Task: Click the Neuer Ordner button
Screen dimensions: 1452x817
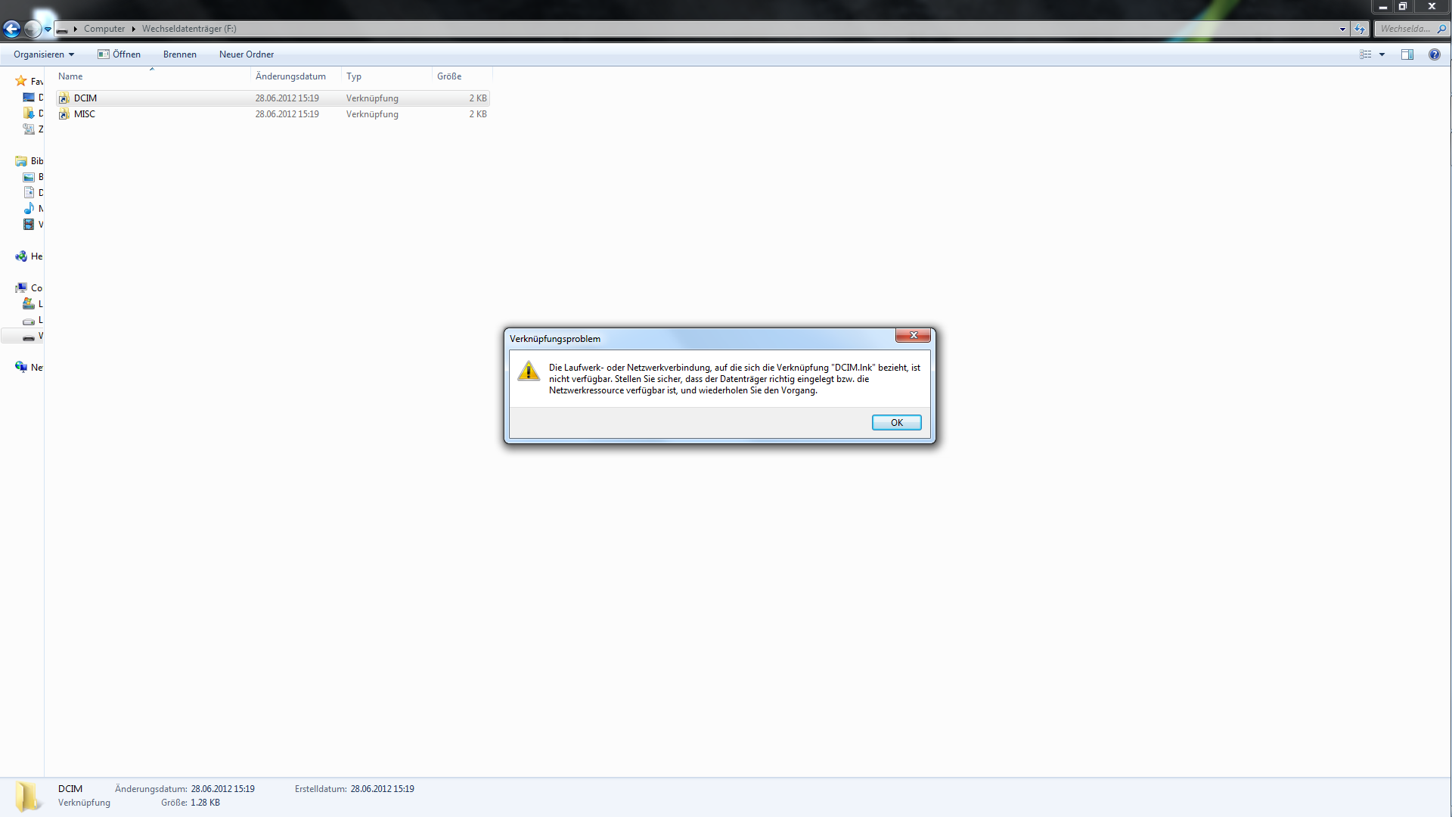Action: point(247,54)
